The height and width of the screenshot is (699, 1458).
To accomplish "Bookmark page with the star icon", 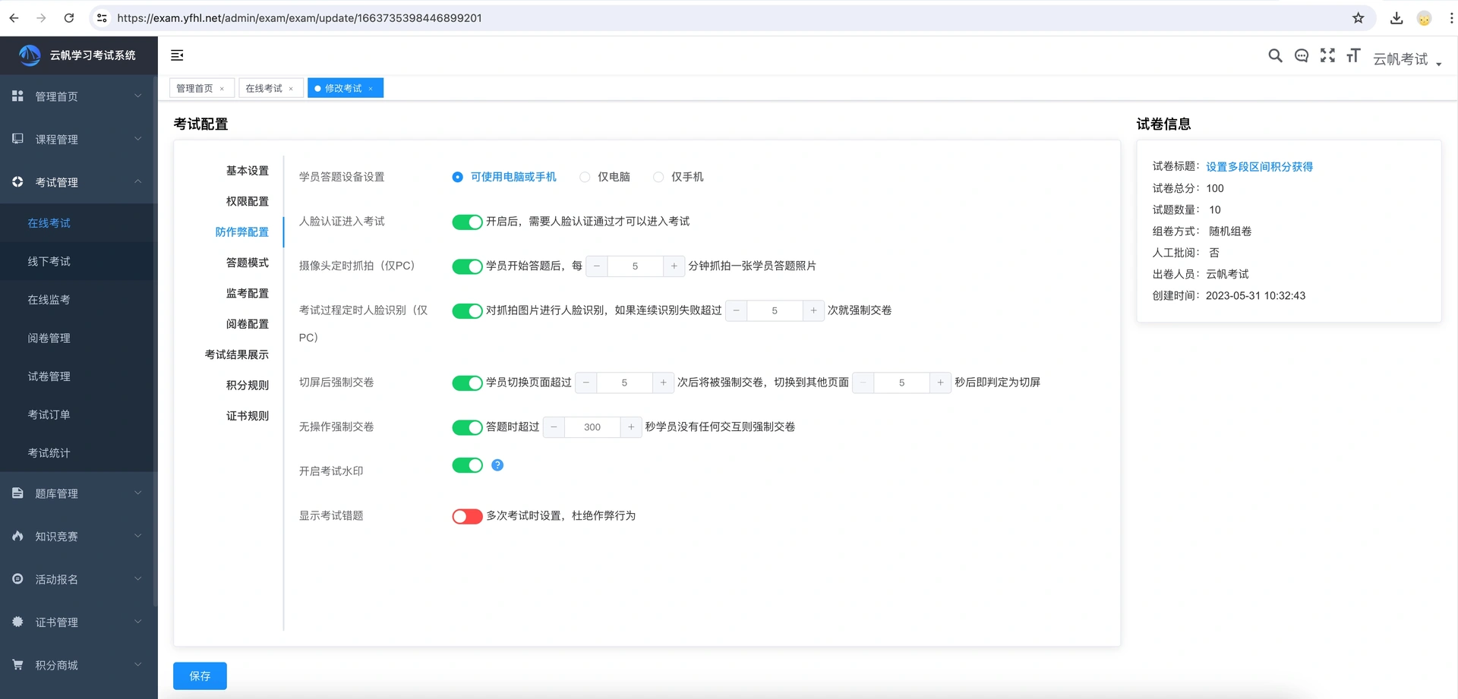I will point(1358,18).
